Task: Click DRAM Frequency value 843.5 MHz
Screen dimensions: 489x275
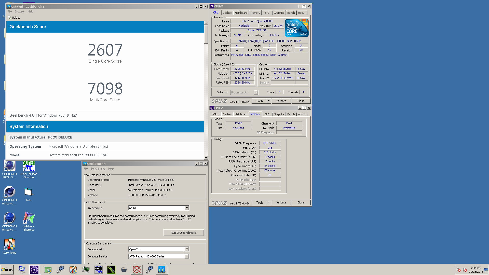Action: tap(270, 143)
